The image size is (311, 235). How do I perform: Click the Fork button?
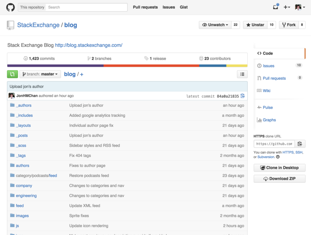289,25
